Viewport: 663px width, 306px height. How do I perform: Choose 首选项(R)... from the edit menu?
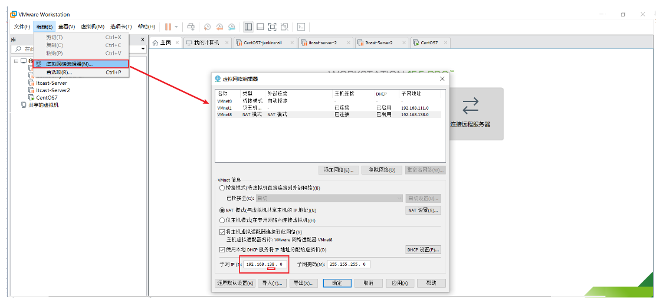click(81, 73)
